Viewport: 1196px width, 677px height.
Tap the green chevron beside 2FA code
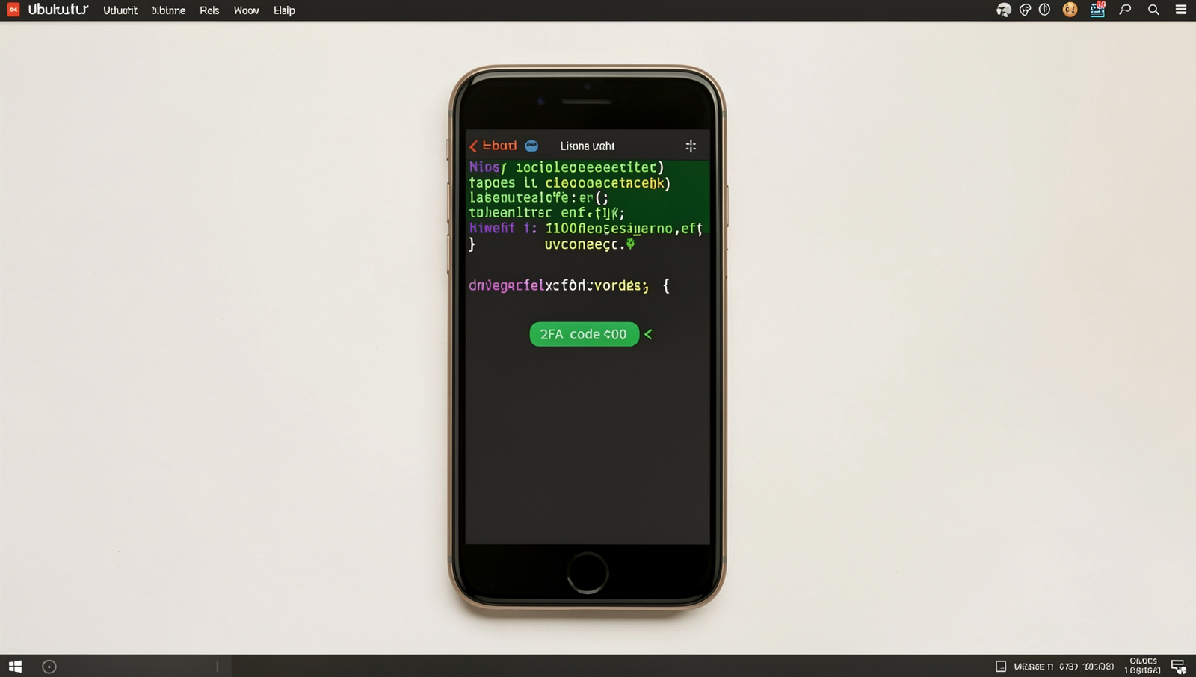click(648, 334)
